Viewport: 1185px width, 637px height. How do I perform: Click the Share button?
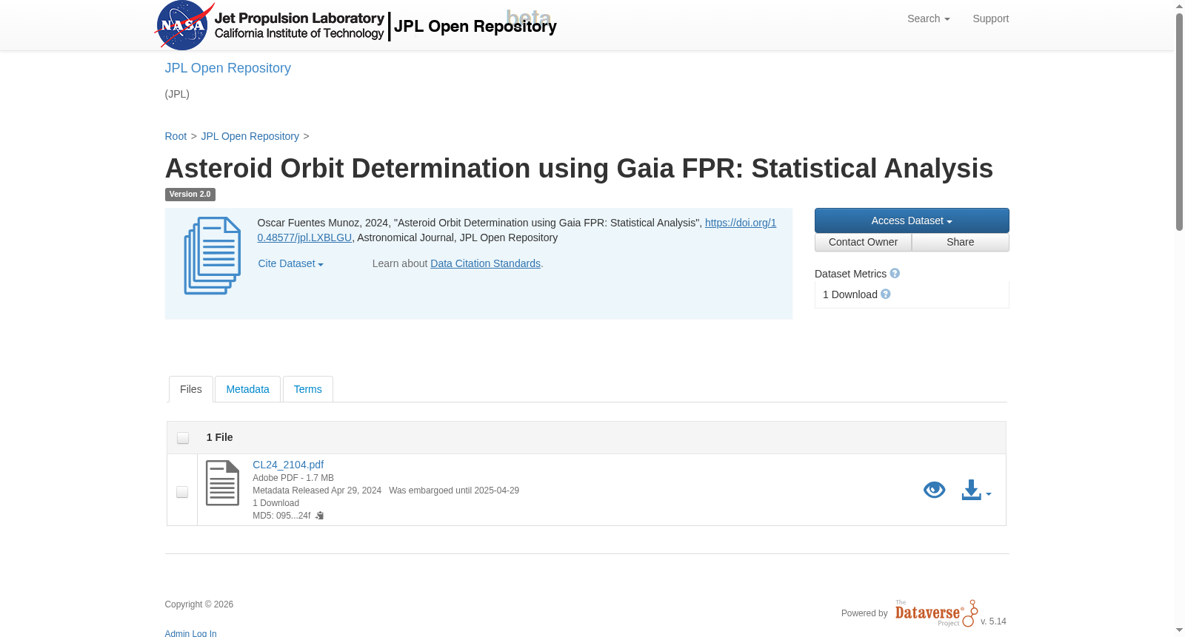[x=960, y=243]
